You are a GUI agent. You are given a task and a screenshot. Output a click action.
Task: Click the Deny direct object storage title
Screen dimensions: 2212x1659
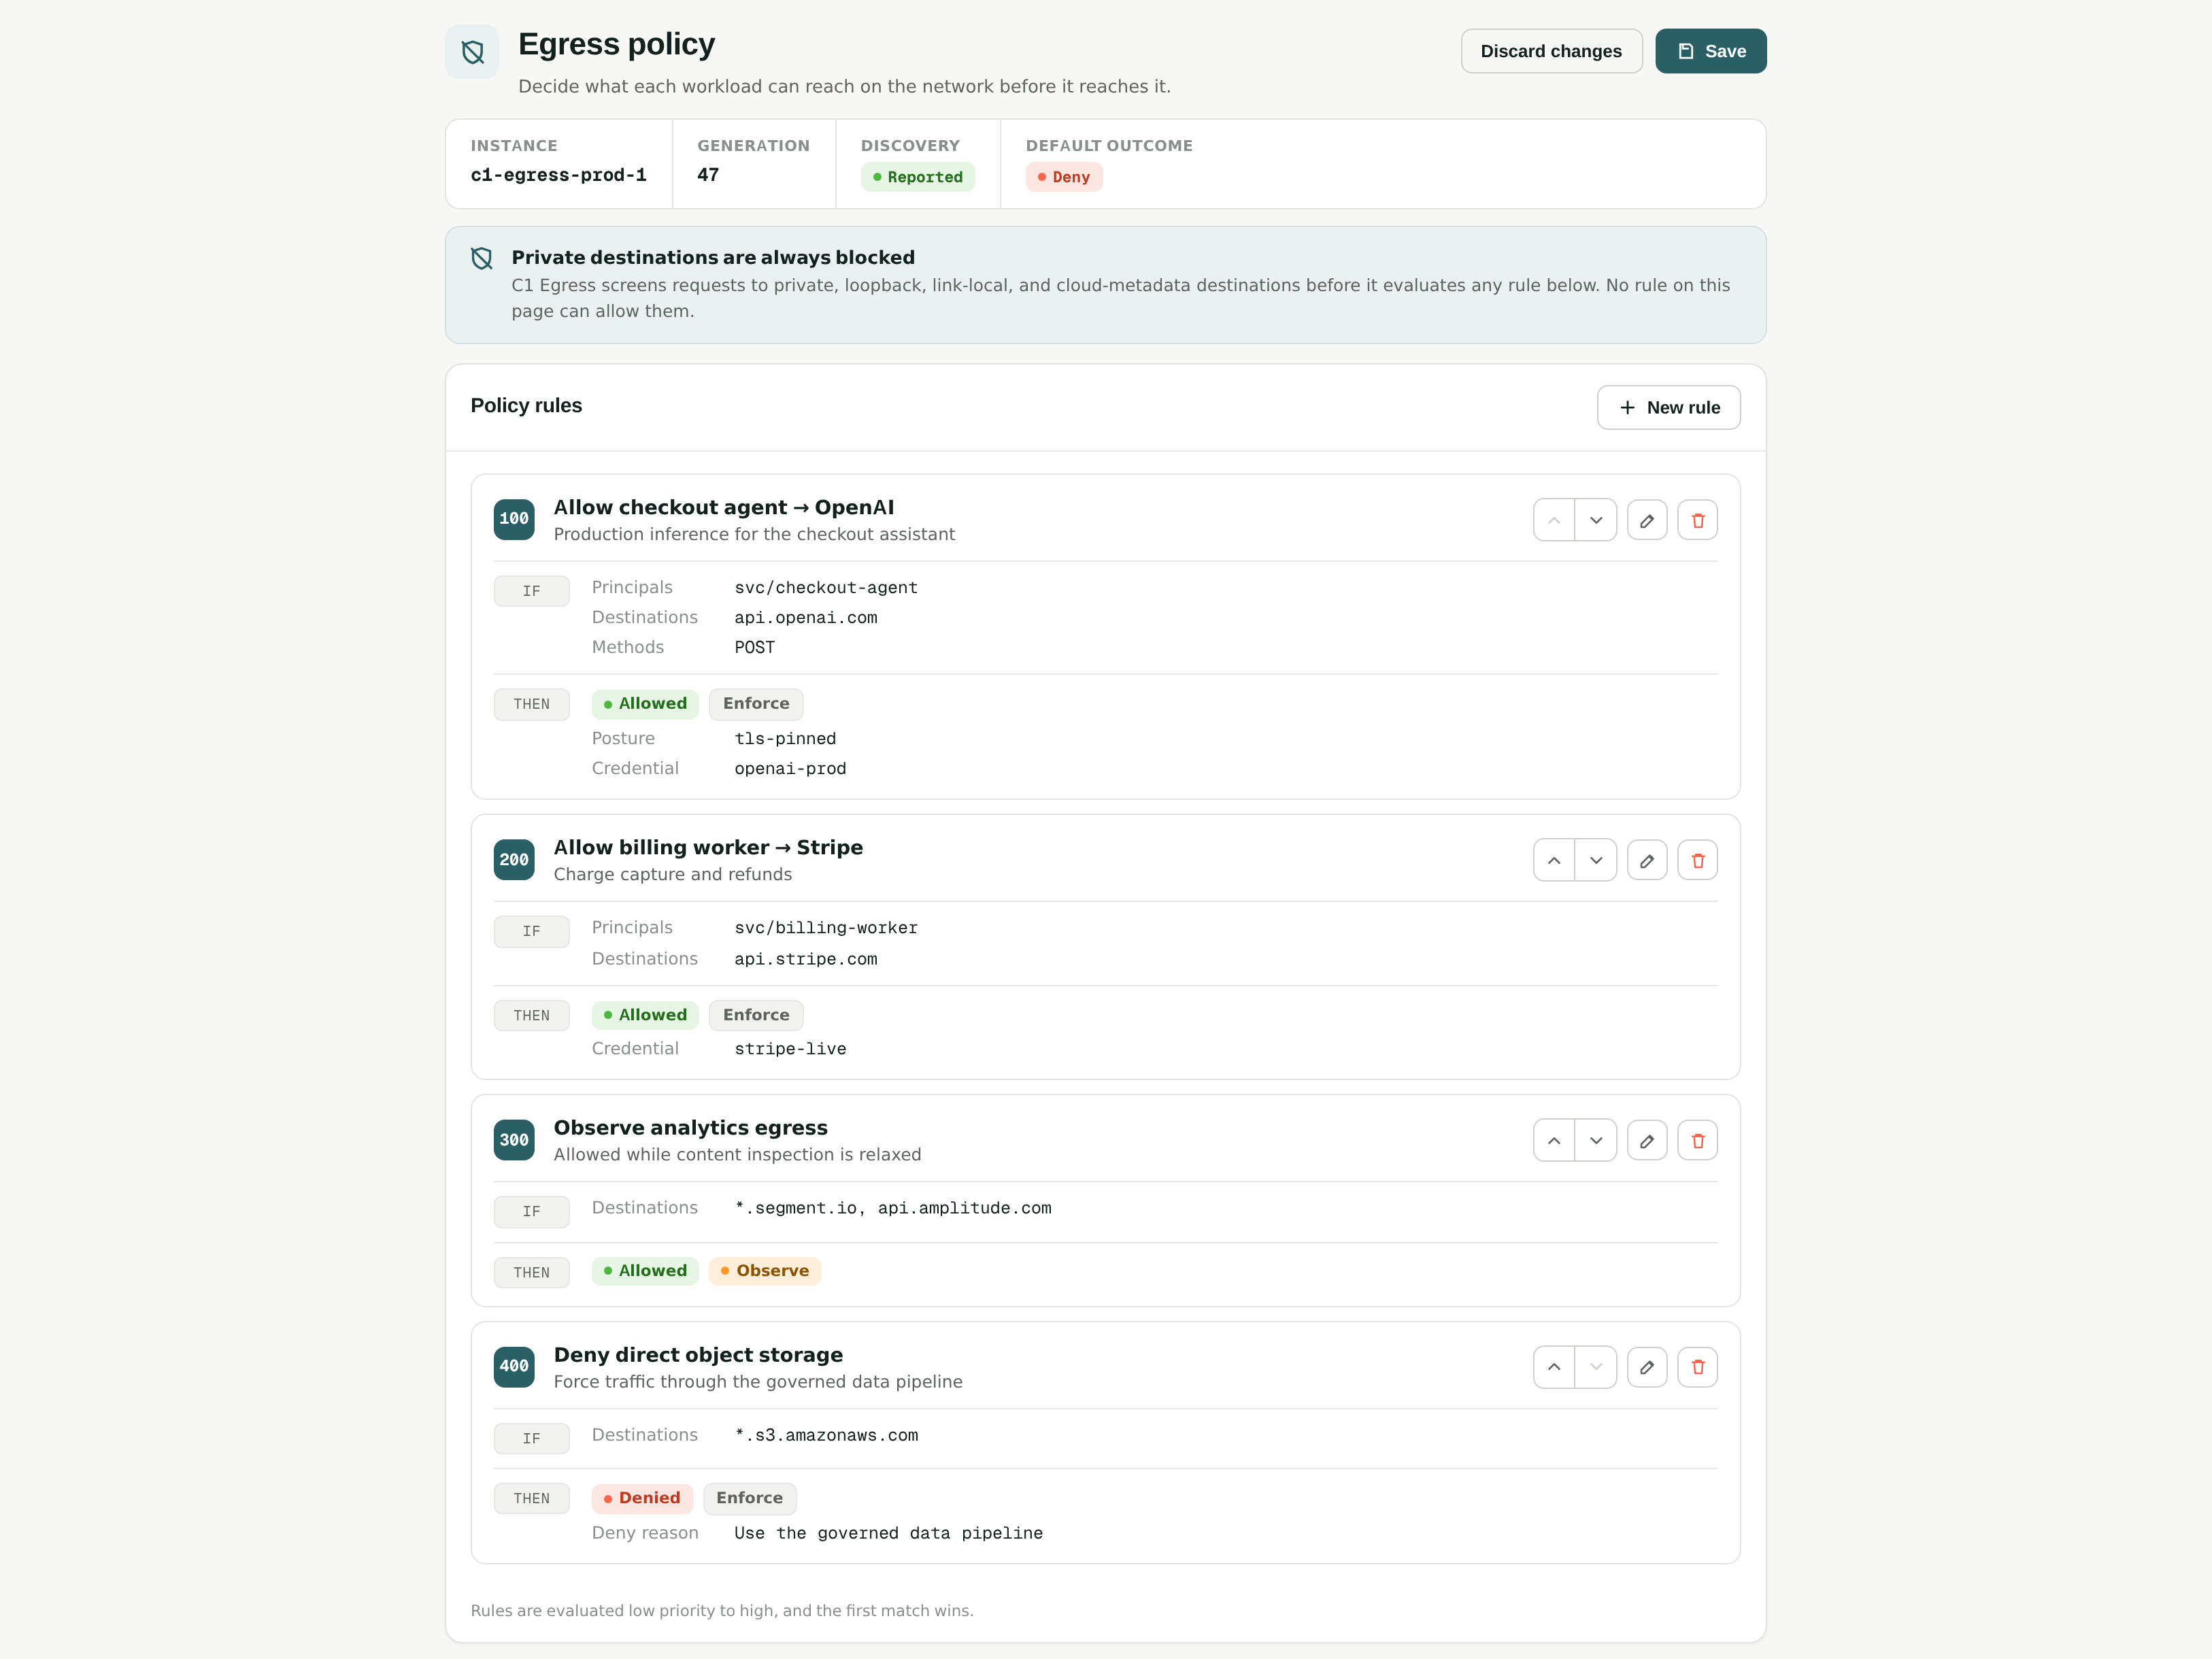coord(698,1354)
